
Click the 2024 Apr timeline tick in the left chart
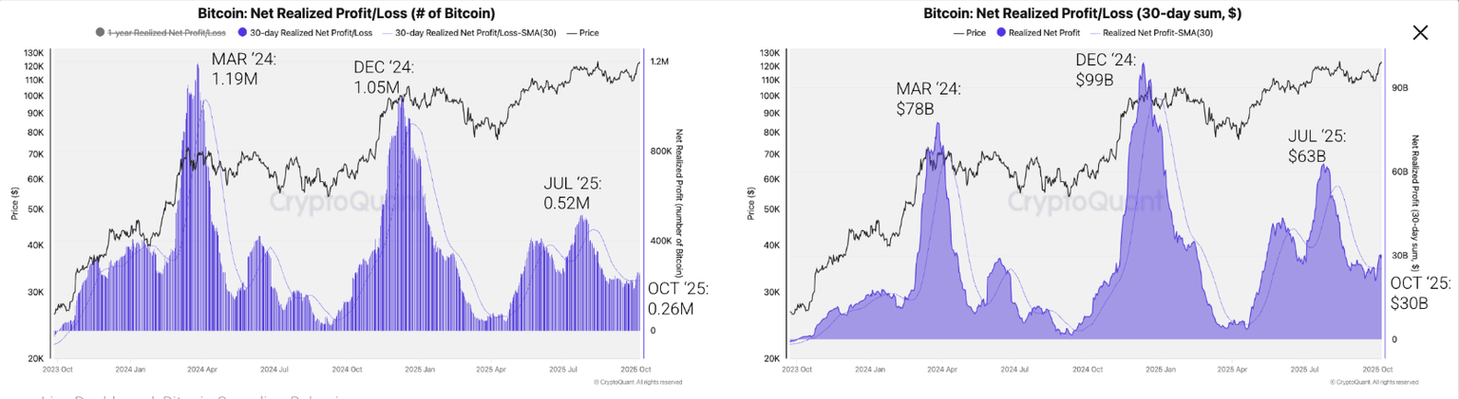pos(200,369)
